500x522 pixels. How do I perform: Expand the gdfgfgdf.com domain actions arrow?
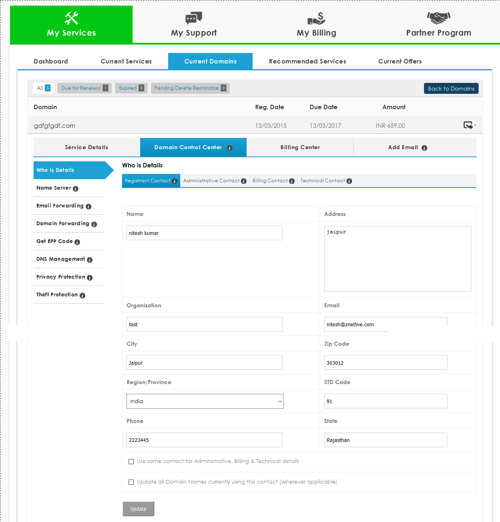point(469,125)
